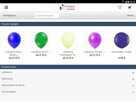Select the blue metallic balloon thumbnail
Viewport: 136px width, 102px height.
[14, 40]
